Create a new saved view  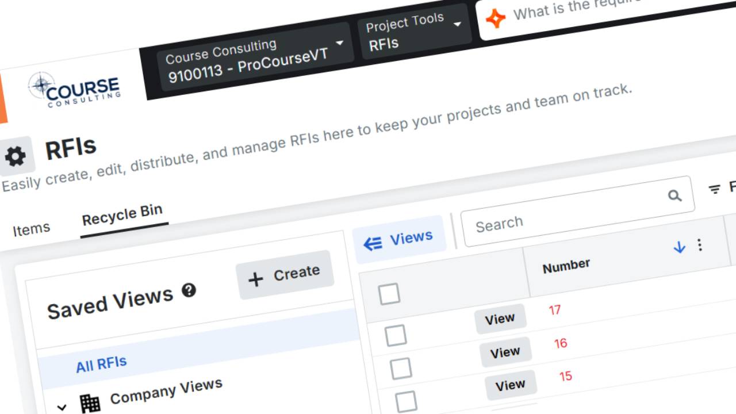pos(285,276)
